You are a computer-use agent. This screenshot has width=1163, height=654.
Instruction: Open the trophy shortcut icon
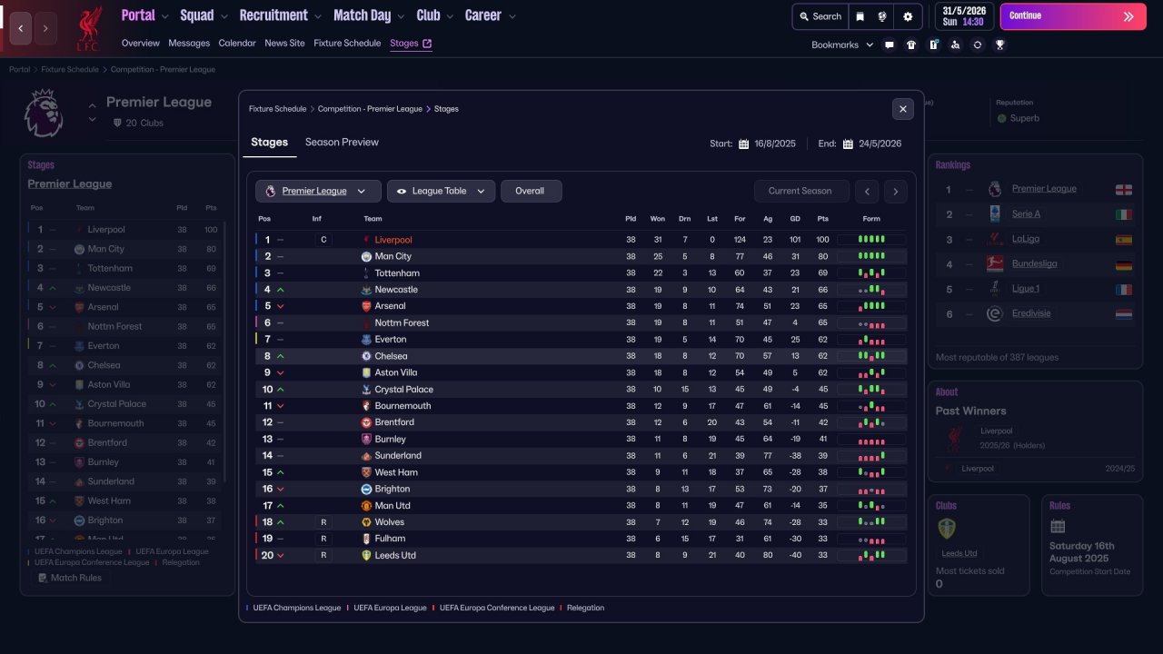[999, 45]
